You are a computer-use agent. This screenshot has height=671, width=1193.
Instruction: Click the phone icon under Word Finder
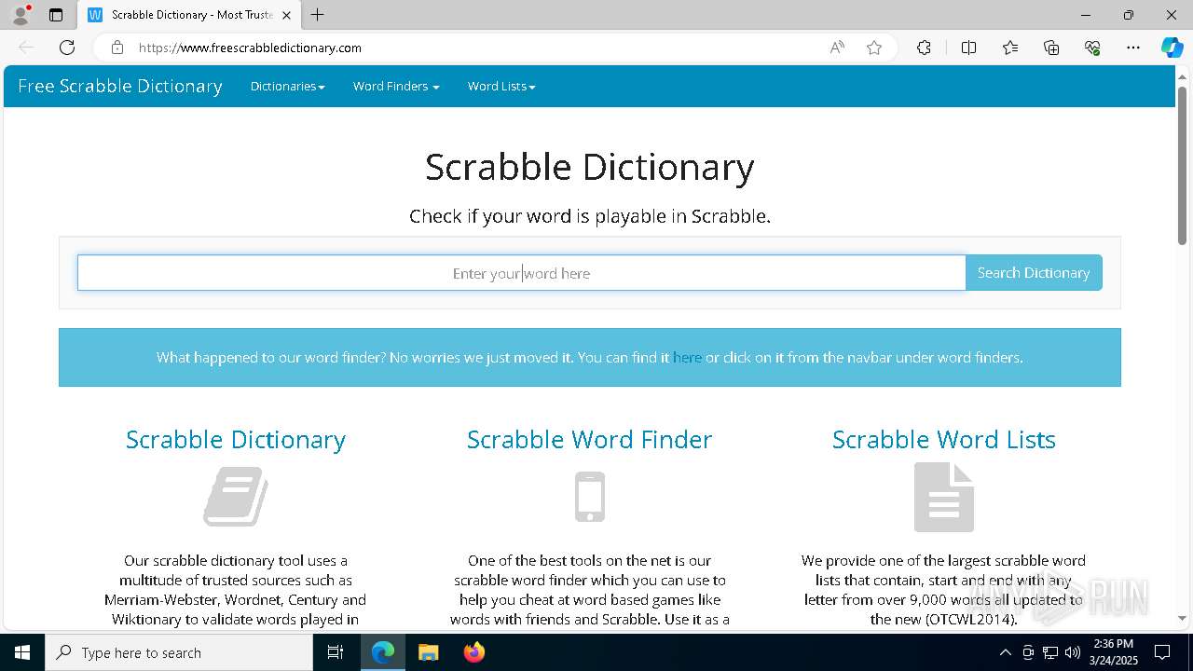coord(590,497)
